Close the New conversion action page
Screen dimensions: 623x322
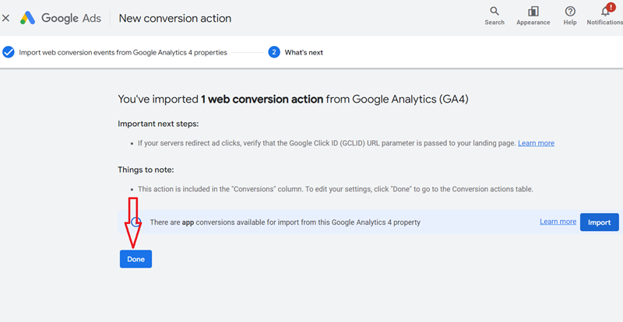click(x=6, y=18)
